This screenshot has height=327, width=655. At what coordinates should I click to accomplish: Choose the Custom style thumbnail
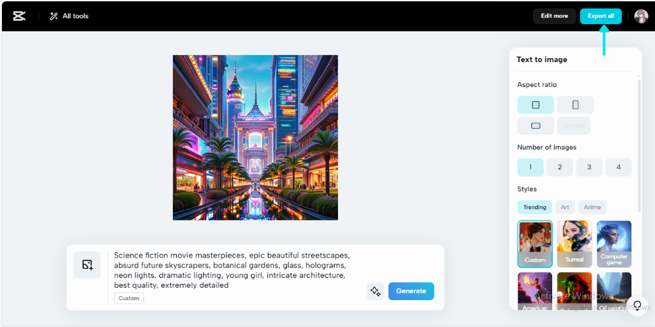point(534,244)
